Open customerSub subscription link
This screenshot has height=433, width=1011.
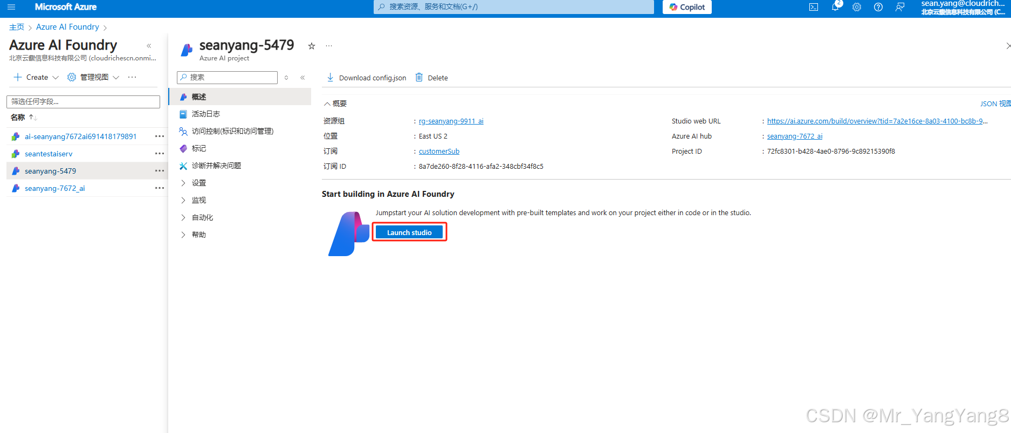tap(439, 152)
